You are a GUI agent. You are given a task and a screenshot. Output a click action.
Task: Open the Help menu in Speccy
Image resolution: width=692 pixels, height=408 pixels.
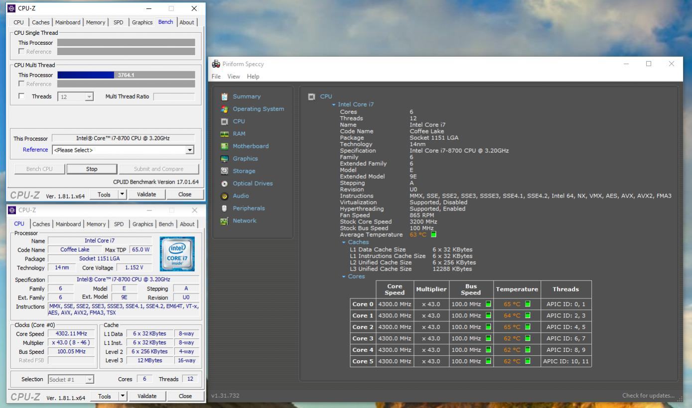(253, 77)
